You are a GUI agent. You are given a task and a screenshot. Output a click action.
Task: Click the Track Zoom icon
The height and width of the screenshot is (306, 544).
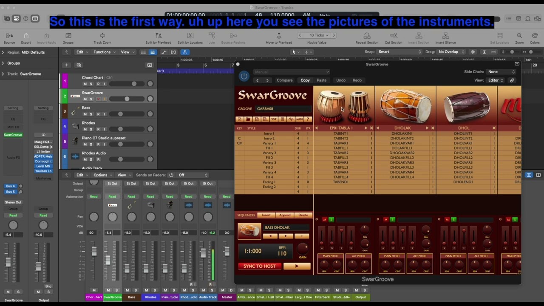(102, 36)
